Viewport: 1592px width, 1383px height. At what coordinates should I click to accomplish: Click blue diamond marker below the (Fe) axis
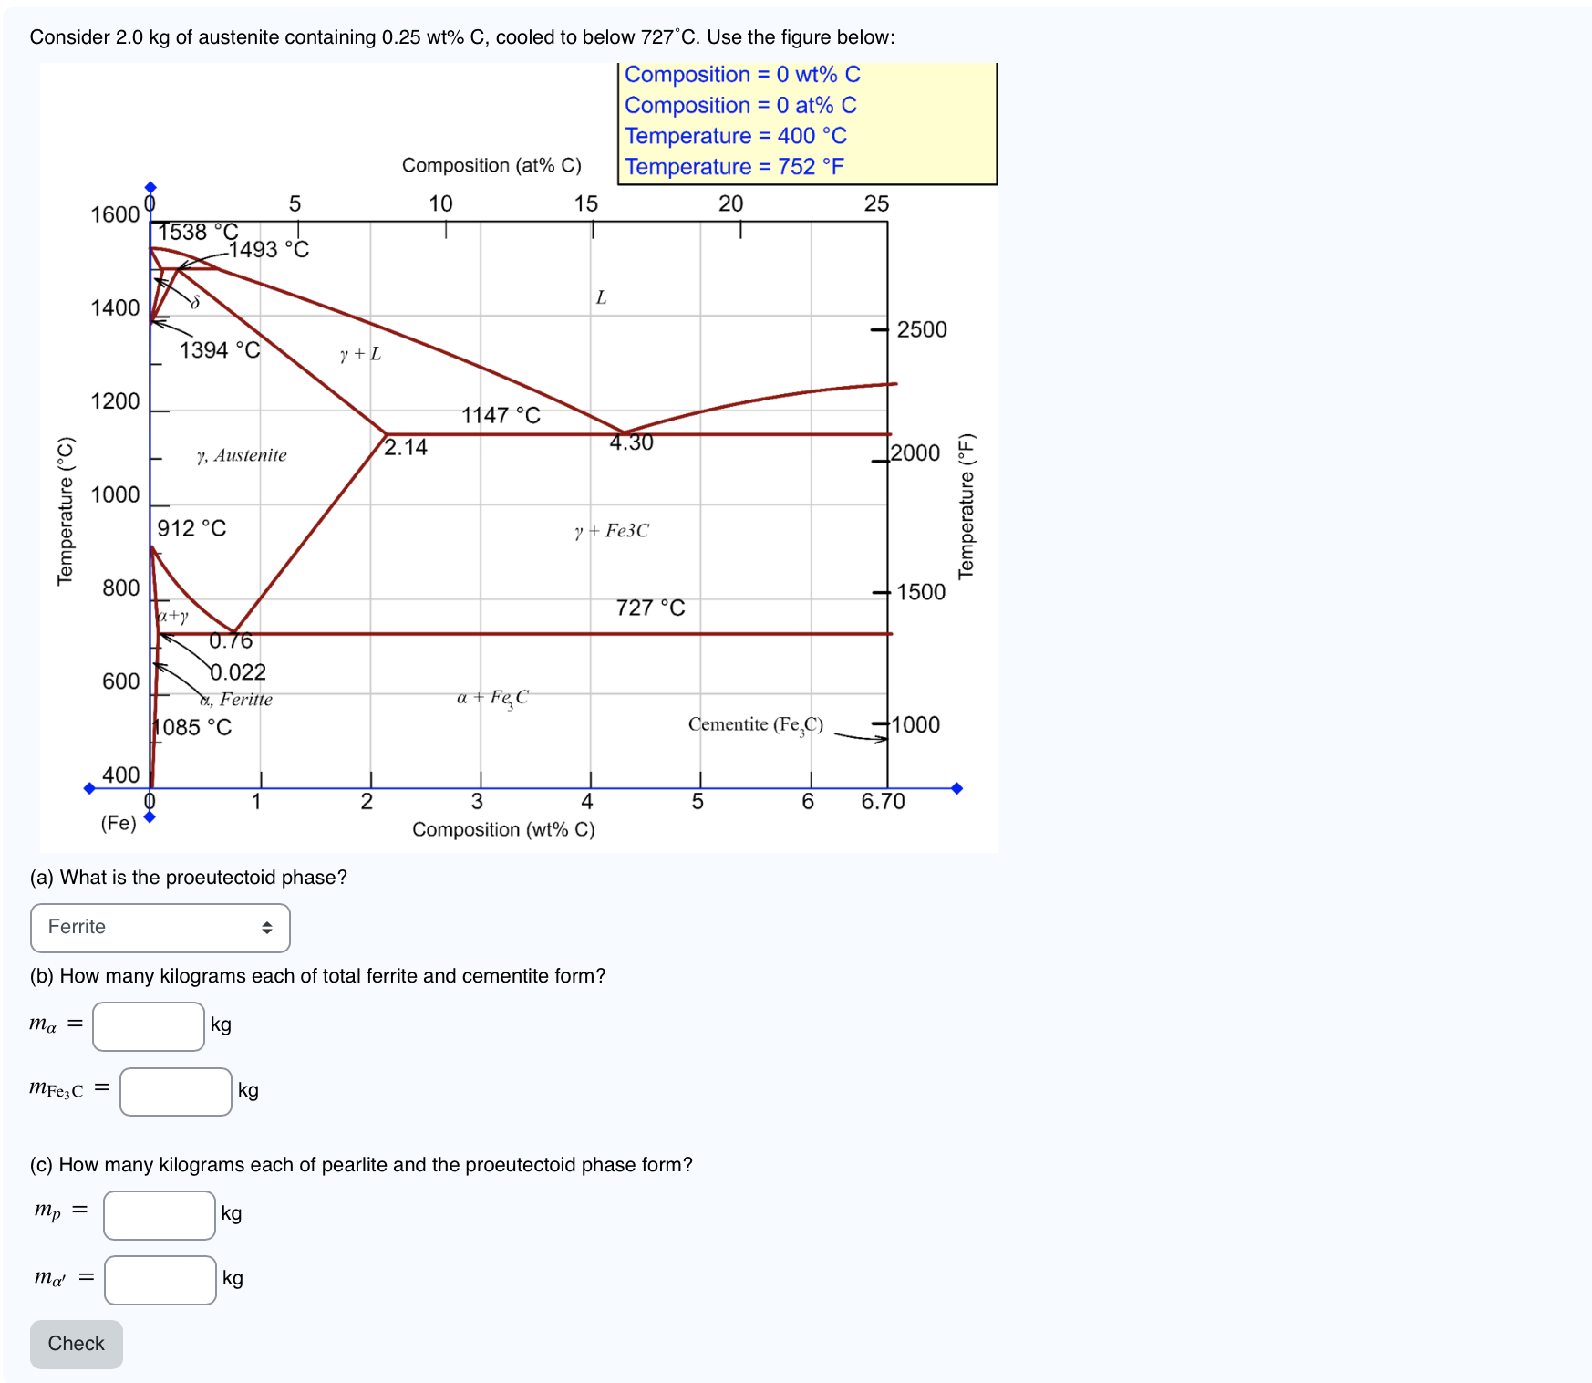tap(150, 816)
